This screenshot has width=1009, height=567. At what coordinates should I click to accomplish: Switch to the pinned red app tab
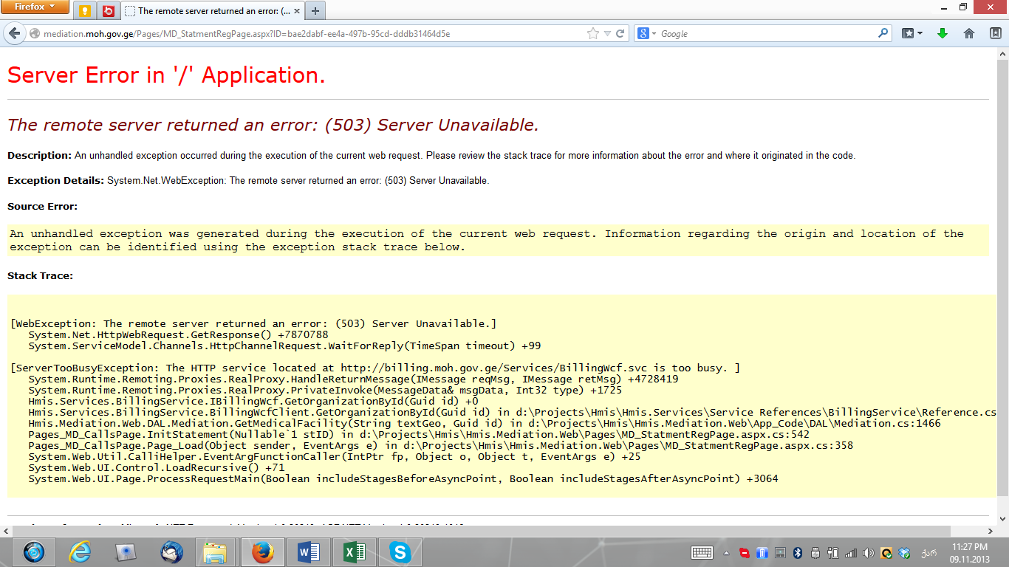coord(108,10)
